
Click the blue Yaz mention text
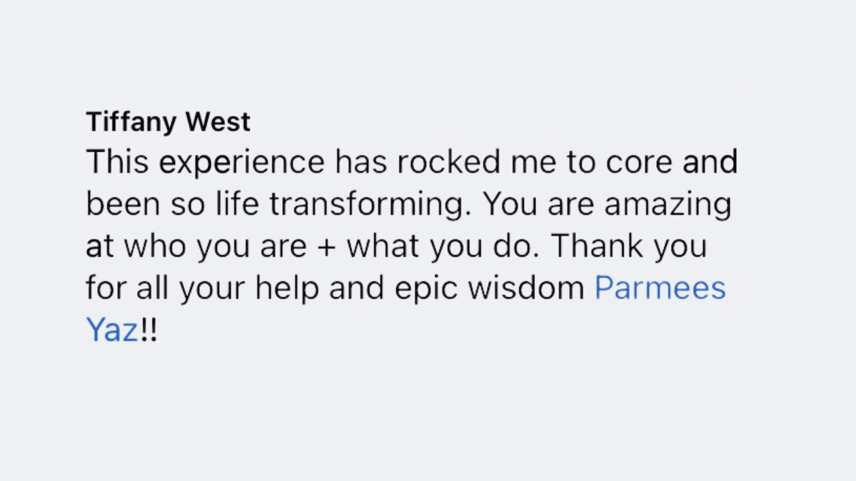[x=111, y=330]
